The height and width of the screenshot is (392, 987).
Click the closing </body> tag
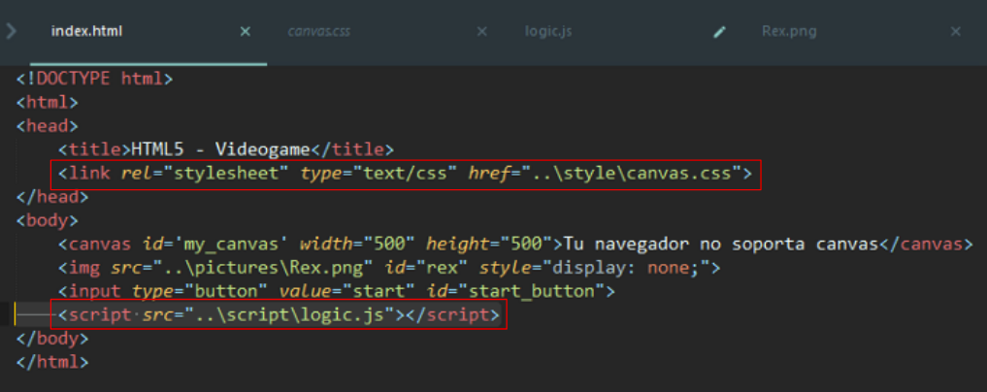point(52,339)
